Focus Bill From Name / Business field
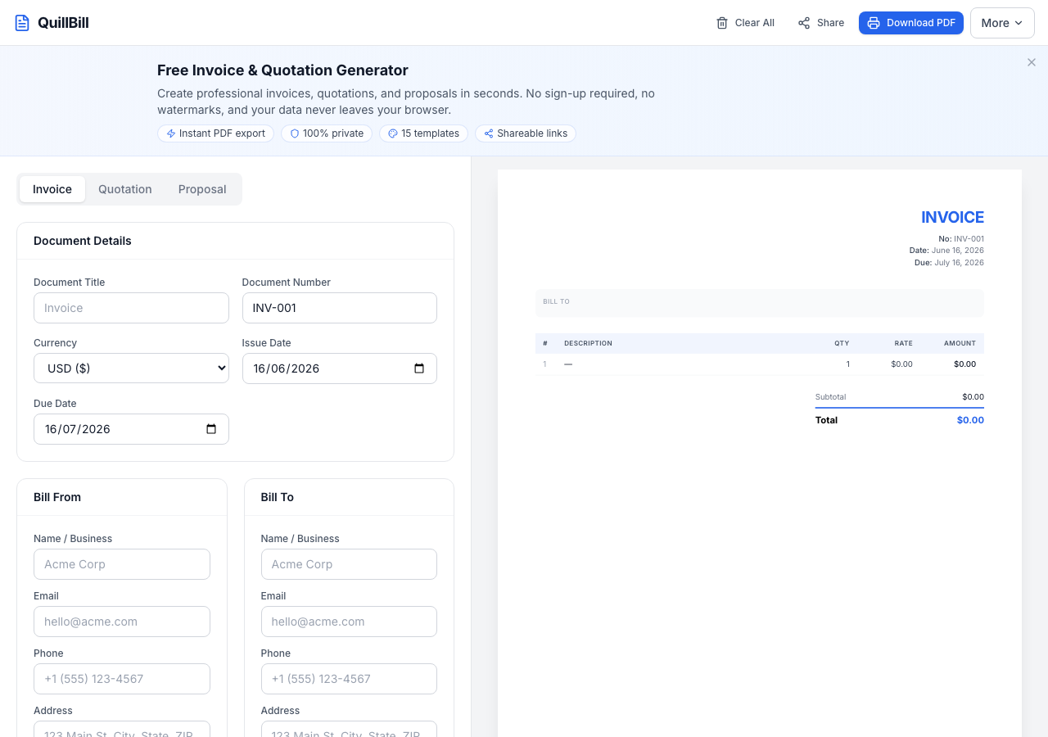The width and height of the screenshot is (1048, 737). tap(122, 564)
